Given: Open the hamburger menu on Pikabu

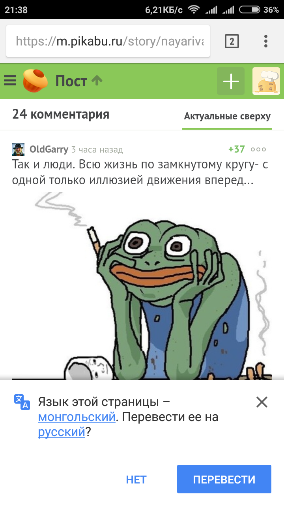Looking at the screenshot, I should (10, 81).
